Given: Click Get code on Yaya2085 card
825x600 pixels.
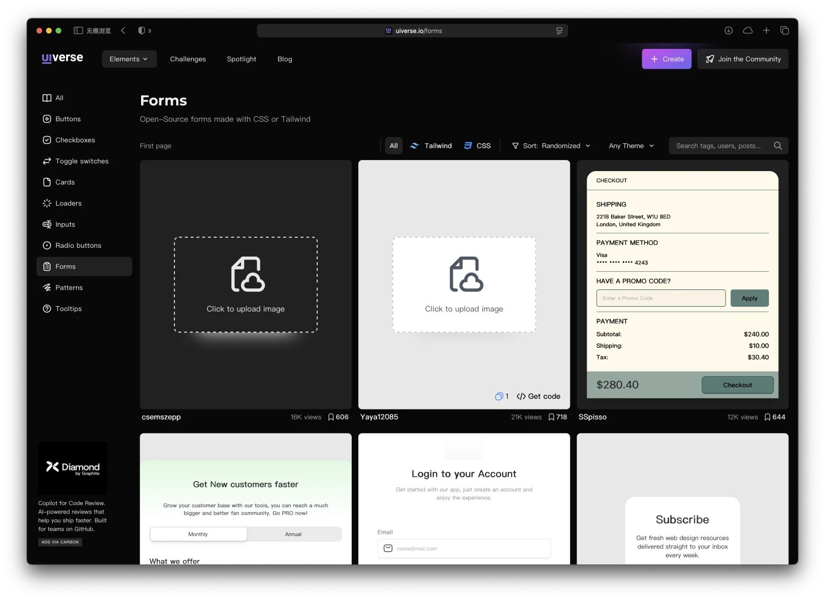Looking at the screenshot, I should pyautogui.click(x=538, y=396).
